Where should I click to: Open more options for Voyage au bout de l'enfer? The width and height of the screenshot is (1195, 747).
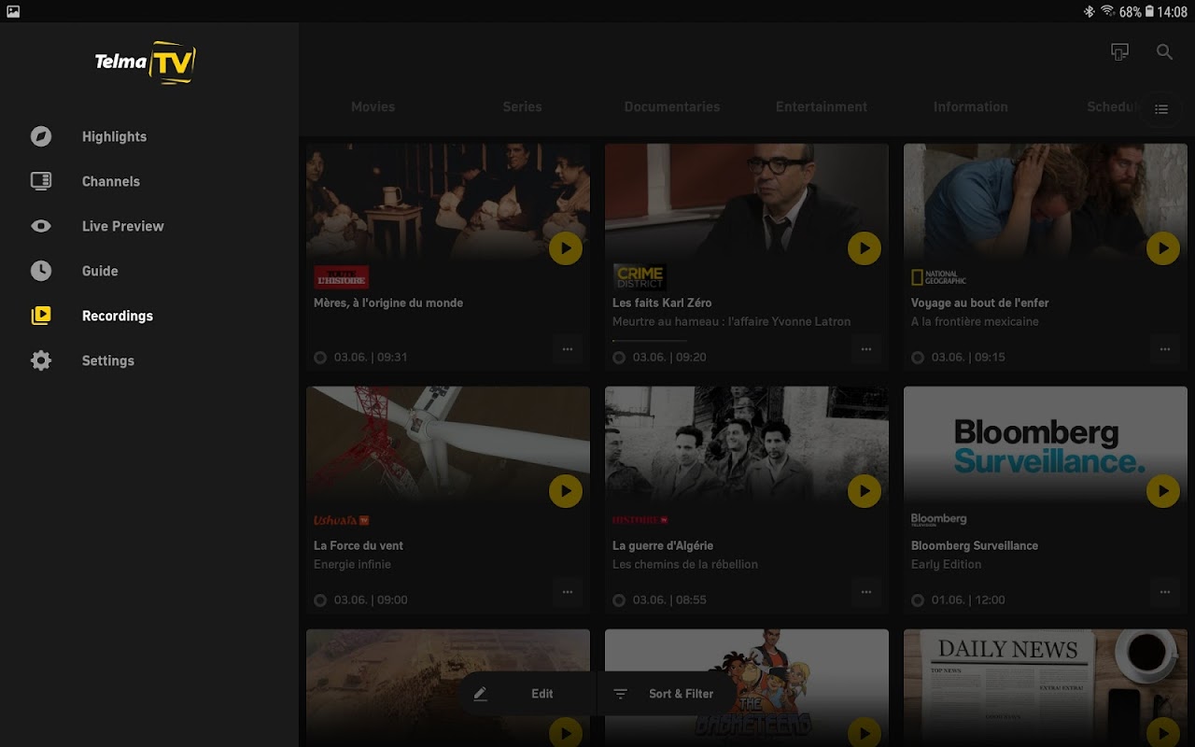1165,349
